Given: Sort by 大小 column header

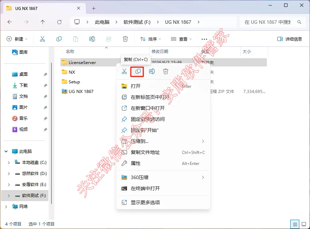Looking at the screenshot, I should [247, 52].
